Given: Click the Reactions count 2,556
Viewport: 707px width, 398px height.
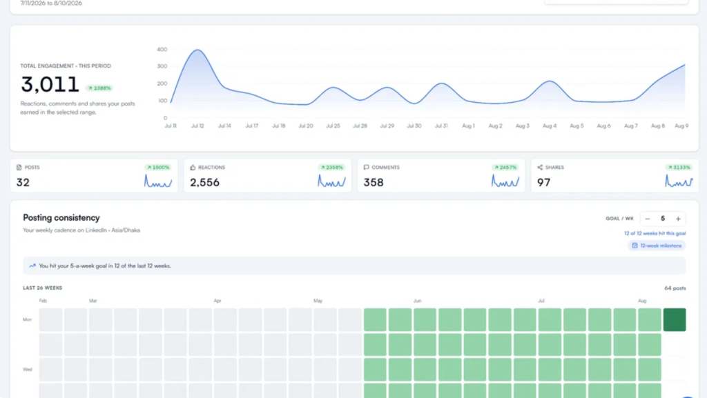Looking at the screenshot, I should point(204,182).
